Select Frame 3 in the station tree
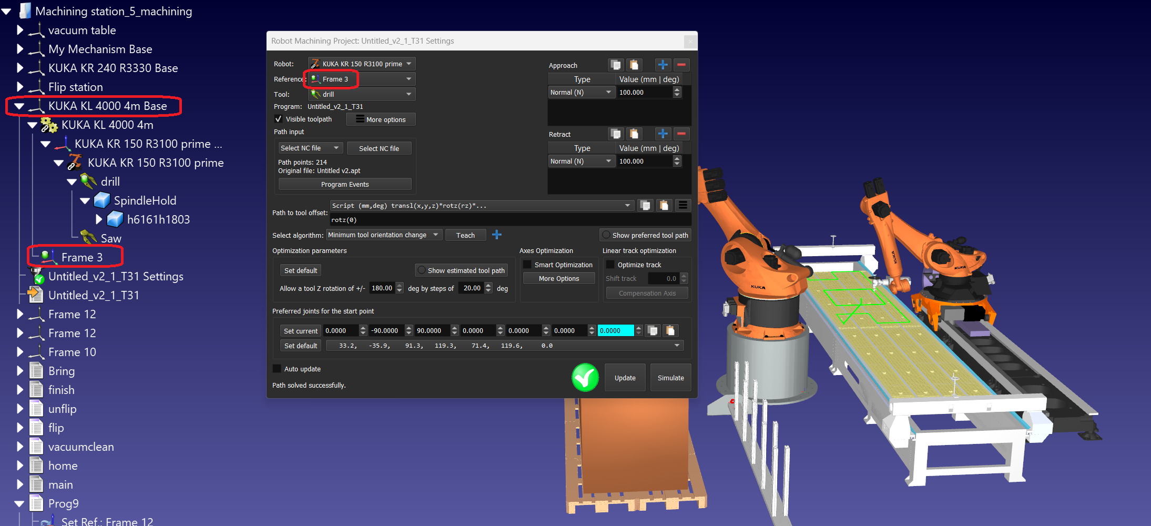1151x526 pixels. click(82, 257)
